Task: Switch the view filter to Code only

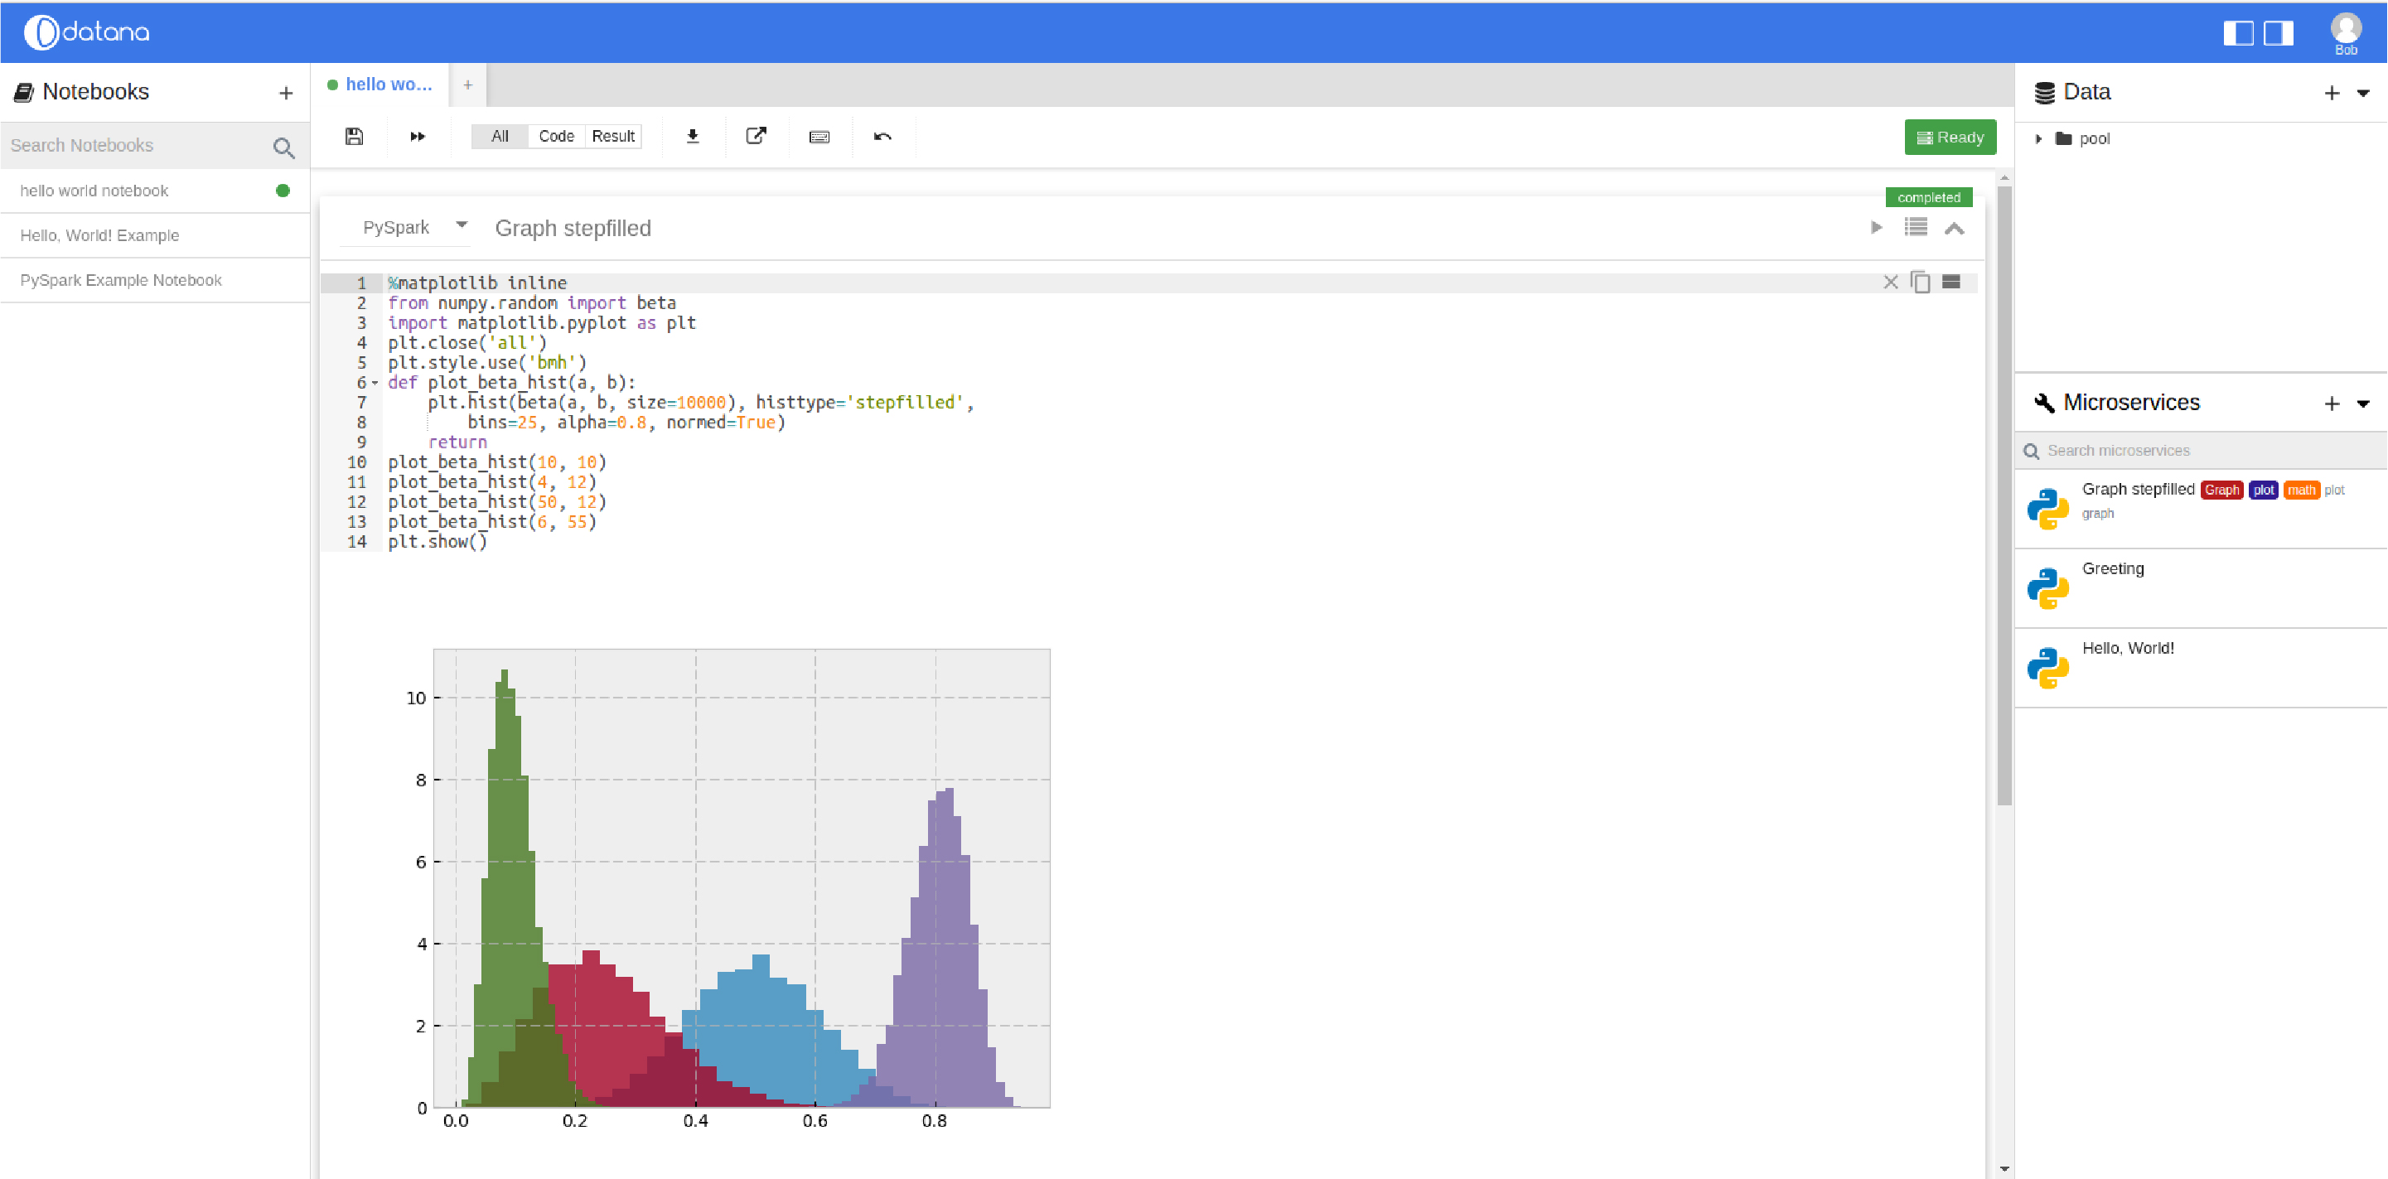Action: tap(555, 135)
